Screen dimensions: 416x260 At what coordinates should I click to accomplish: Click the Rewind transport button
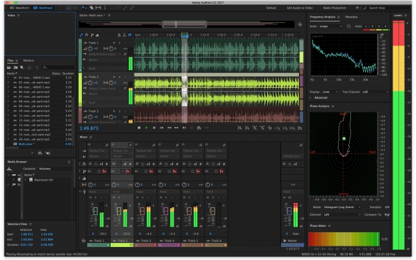(x=169, y=128)
